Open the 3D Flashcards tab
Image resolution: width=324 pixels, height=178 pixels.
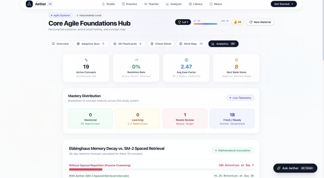pyautogui.click(x=128, y=44)
